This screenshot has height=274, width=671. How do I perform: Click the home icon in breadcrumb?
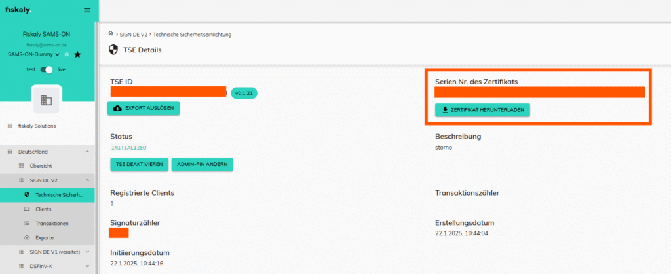point(111,33)
